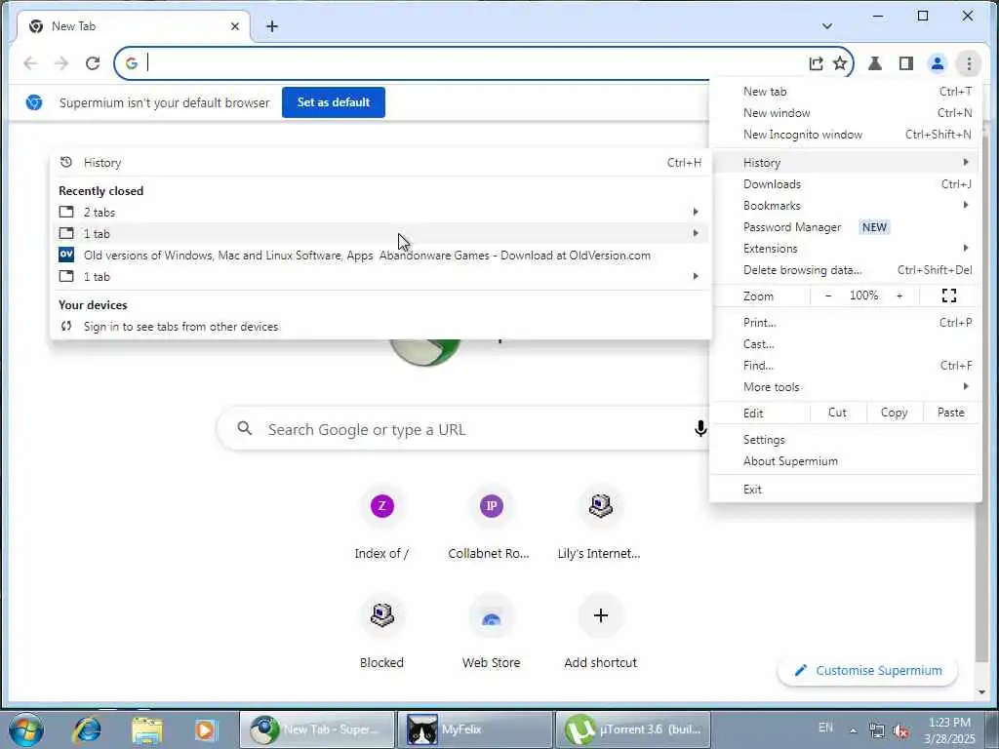Open Internet Explorer from the taskbar
Screen dimensions: 999x749
click(87, 729)
